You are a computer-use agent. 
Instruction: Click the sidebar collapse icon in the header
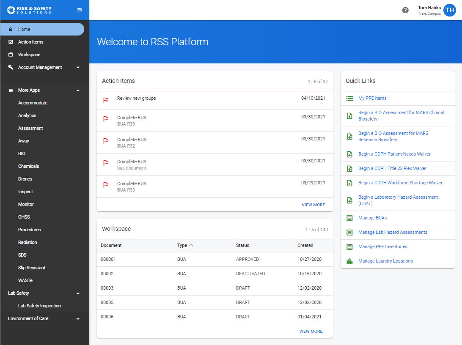(x=80, y=9)
